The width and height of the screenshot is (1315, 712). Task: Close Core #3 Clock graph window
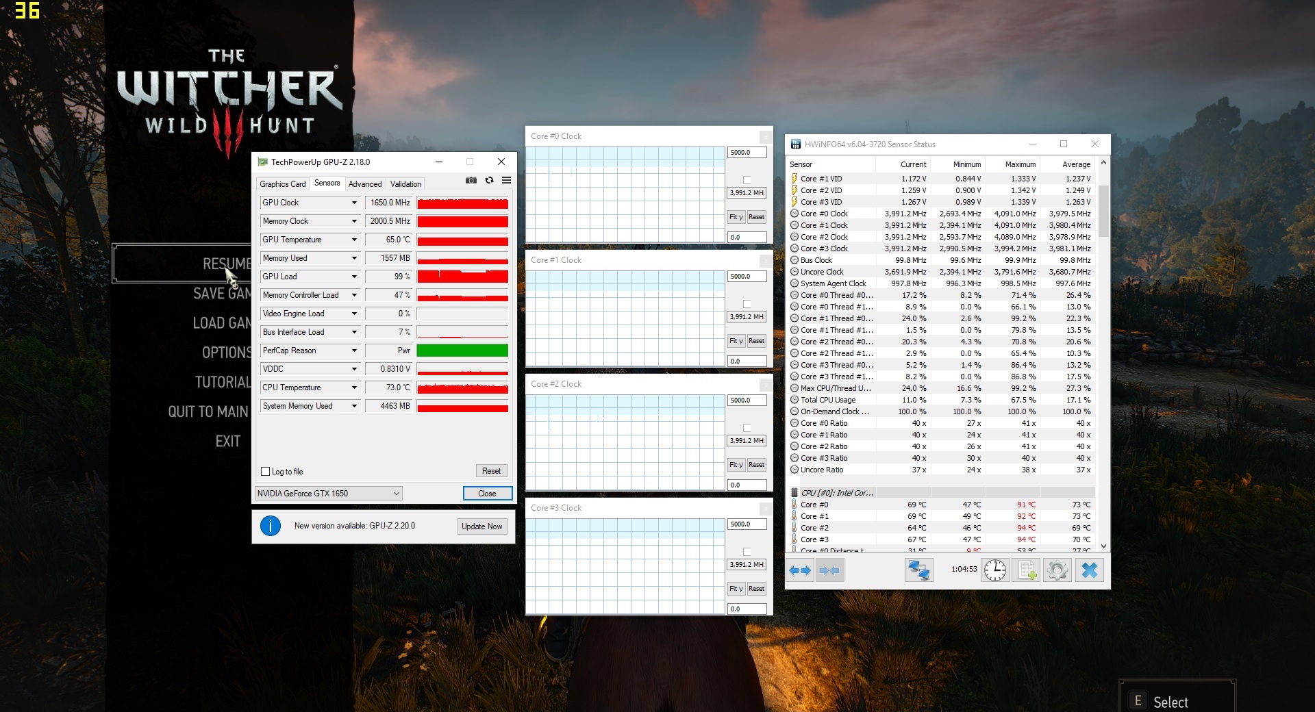pos(766,508)
